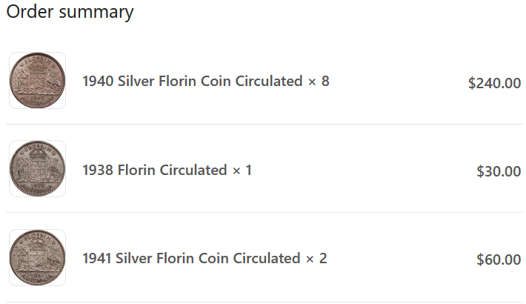Click the 1940 Silver Florin Coin Circulated title
The image size is (526, 304).
tap(192, 82)
